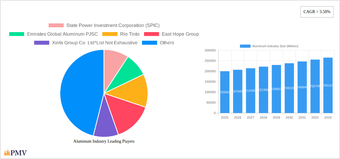Click the Emirates Global Aluminum green legend swatch

[17, 34]
